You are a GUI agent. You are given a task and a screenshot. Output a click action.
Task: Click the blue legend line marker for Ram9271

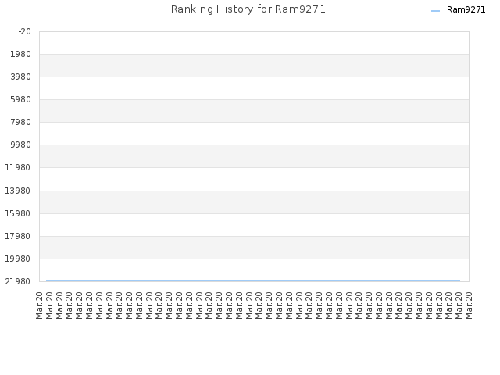[435, 11]
